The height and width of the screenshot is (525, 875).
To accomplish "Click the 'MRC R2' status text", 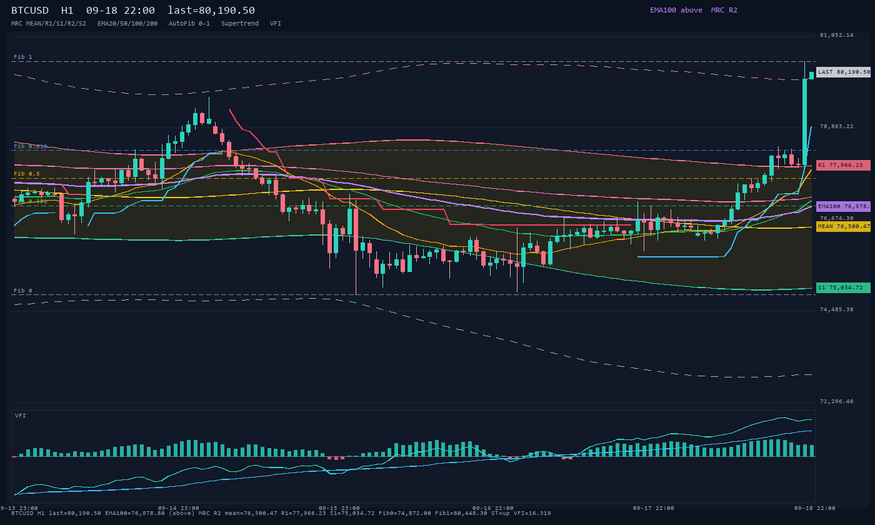I will tap(724, 10).
